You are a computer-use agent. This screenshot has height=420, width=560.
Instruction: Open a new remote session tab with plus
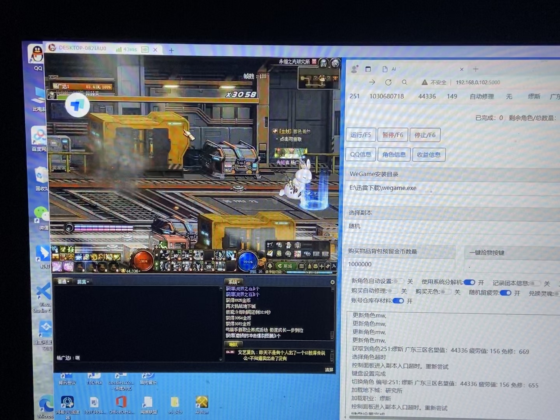coord(171,50)
